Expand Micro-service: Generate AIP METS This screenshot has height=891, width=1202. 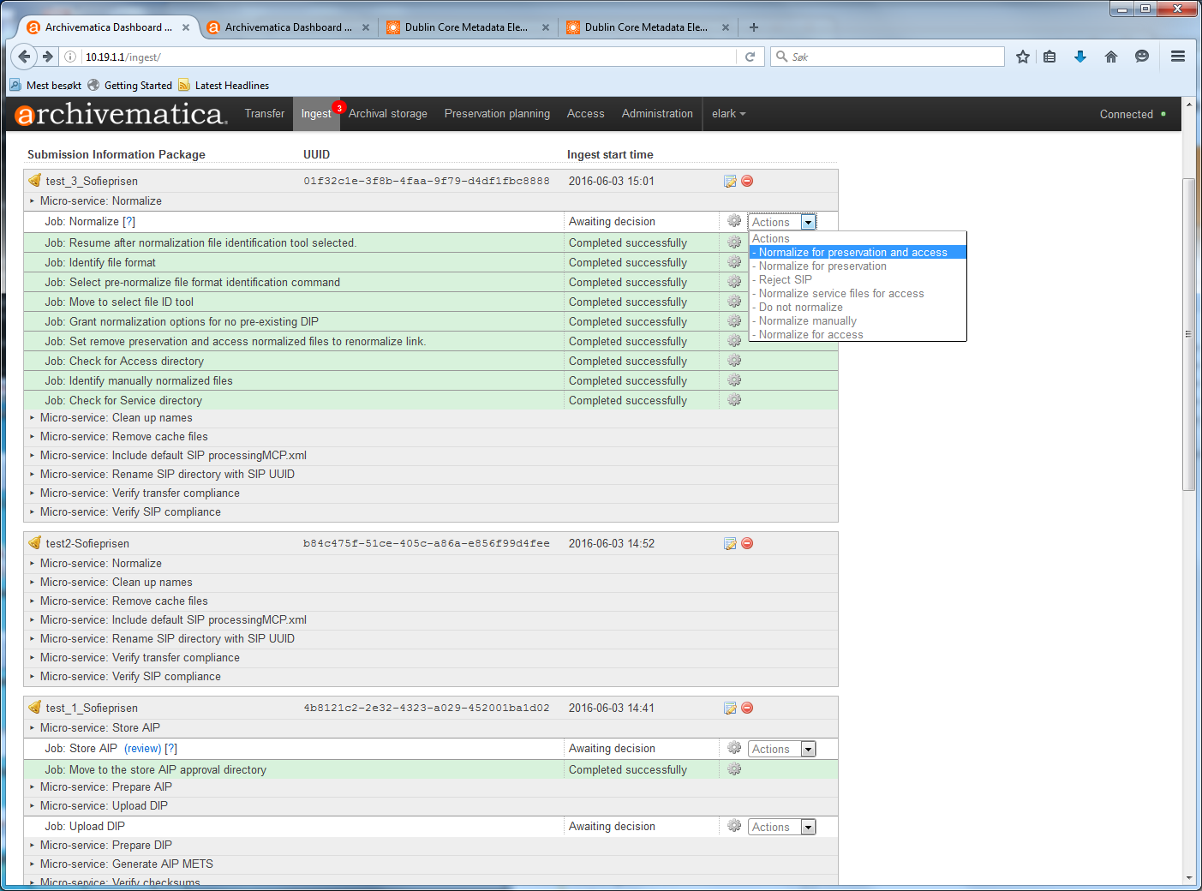click(x=127, y=864)
